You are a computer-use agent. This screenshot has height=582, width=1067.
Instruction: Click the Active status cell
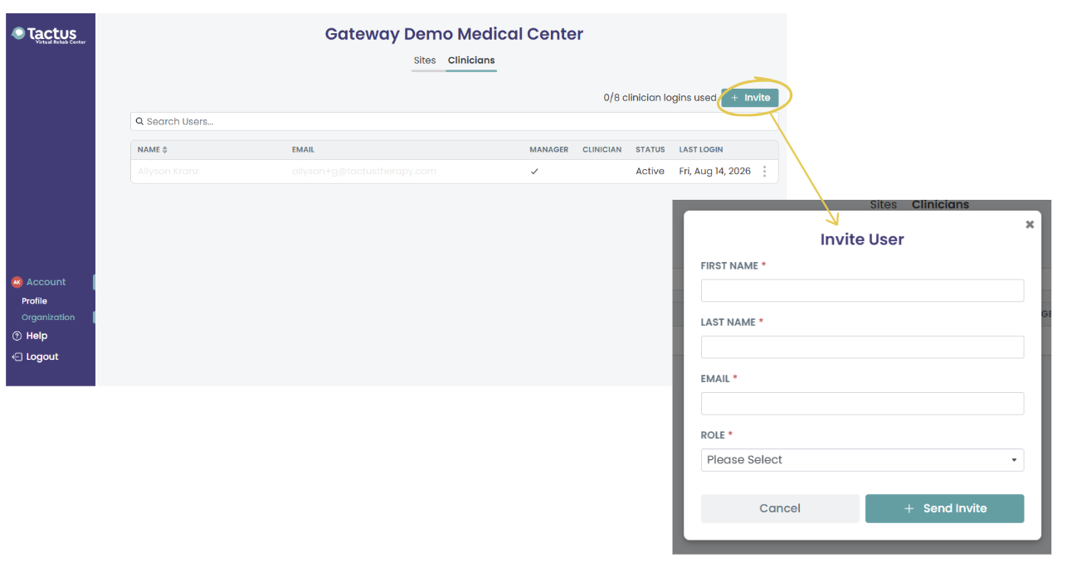click(x=650, y=172)
